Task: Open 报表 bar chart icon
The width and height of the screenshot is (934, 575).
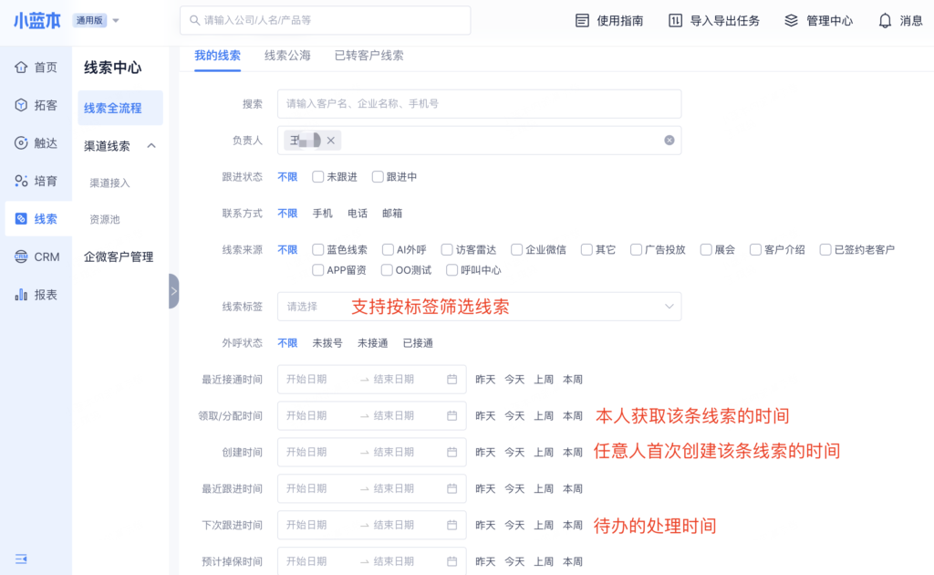Action: pyautogui.click(x=21, y=295)
